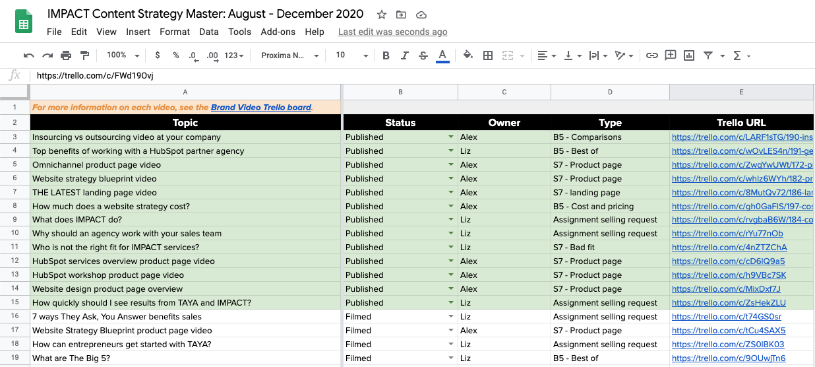
Task: Open 'Last edit was seconds ago' history
Action: point(393,32)
